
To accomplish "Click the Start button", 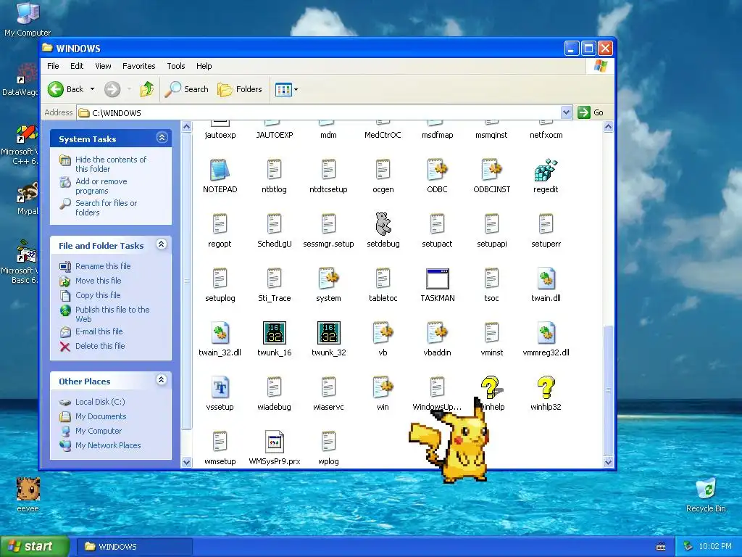I will coord(33,546).
